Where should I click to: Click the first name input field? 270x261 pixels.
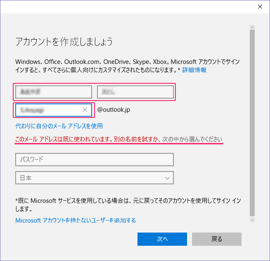click(x=135, y=92)
